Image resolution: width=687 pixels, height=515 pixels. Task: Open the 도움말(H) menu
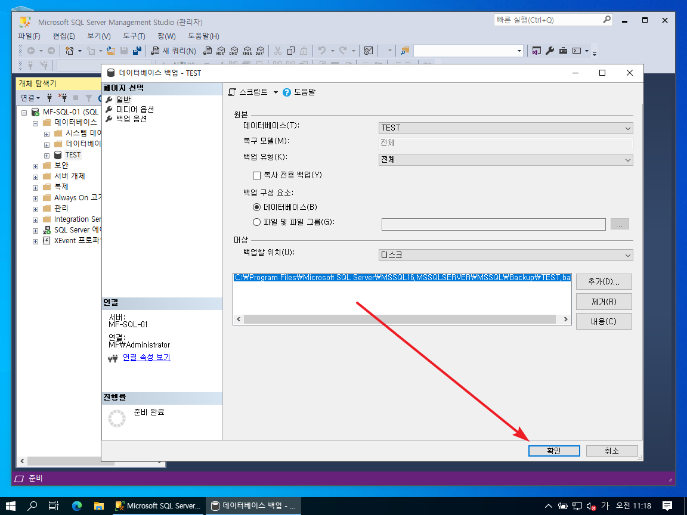(x=204, y=36)
